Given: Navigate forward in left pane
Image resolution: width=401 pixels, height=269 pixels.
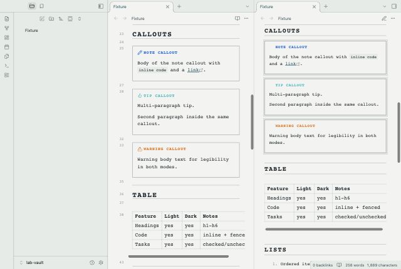Looking at the screenshot, I should tap(125, 18).
